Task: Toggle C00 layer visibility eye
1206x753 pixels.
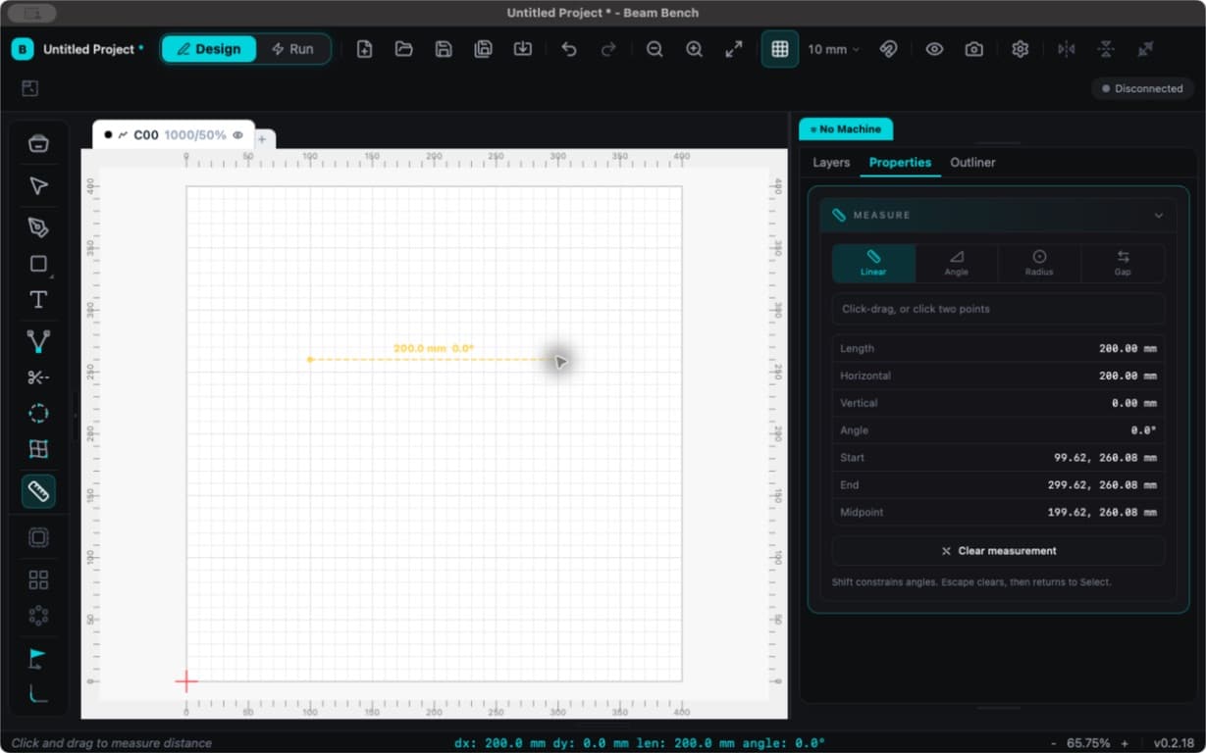Action: pyautogui.click(x=238, y=135)
